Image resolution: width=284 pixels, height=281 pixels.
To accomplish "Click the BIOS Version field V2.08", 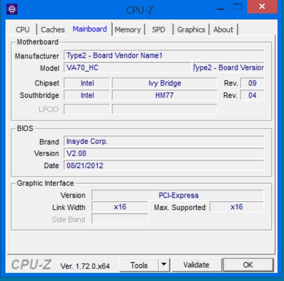I will tap(164, 153).
